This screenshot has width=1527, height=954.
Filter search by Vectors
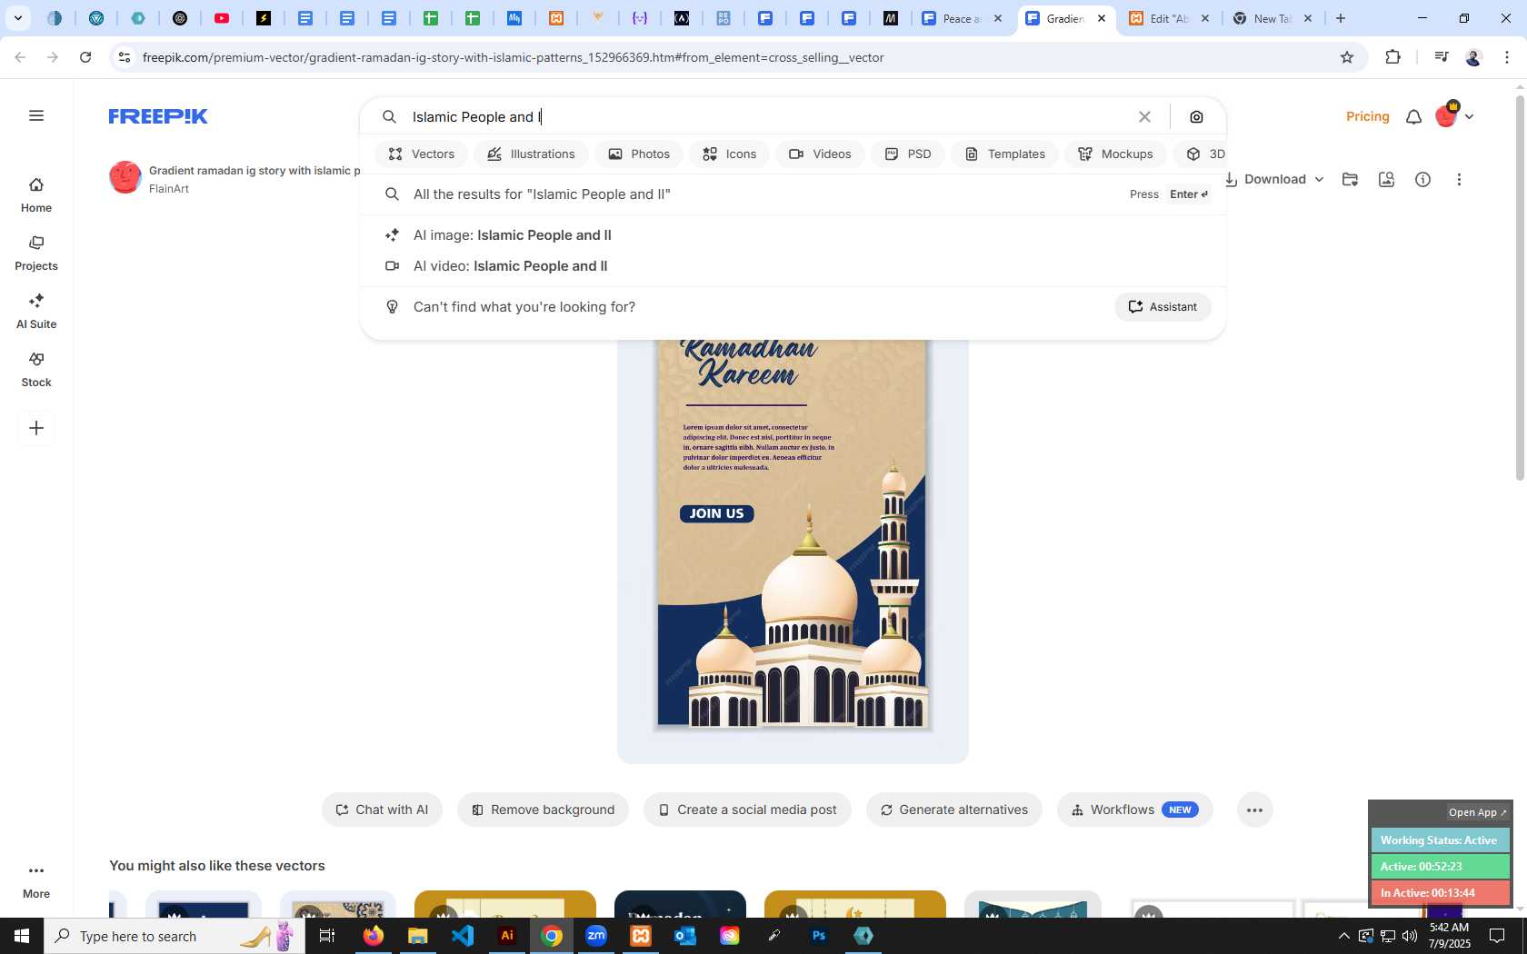point(421,154)
